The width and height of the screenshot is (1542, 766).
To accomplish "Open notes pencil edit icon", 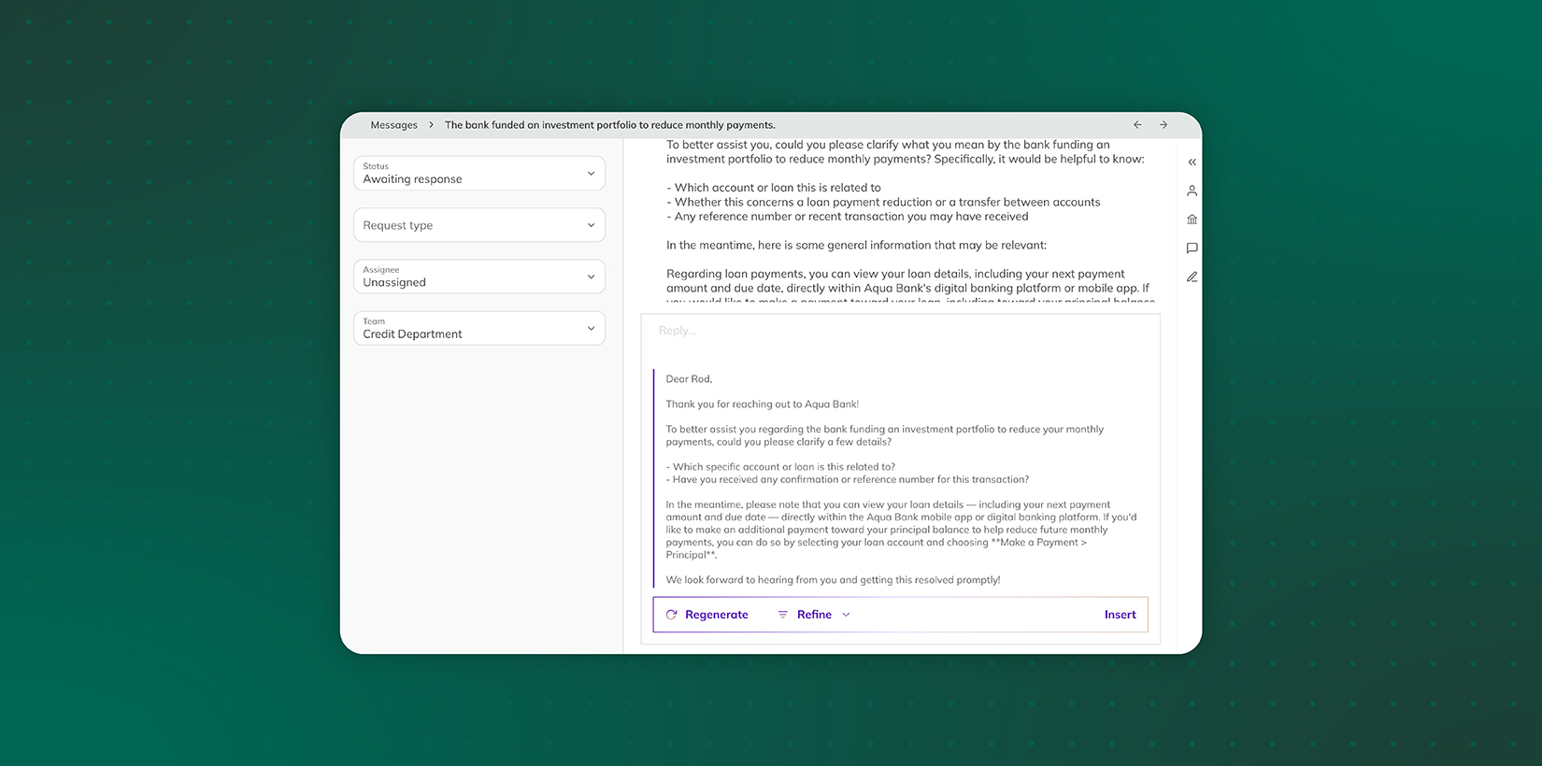I will coord(1192,277).
